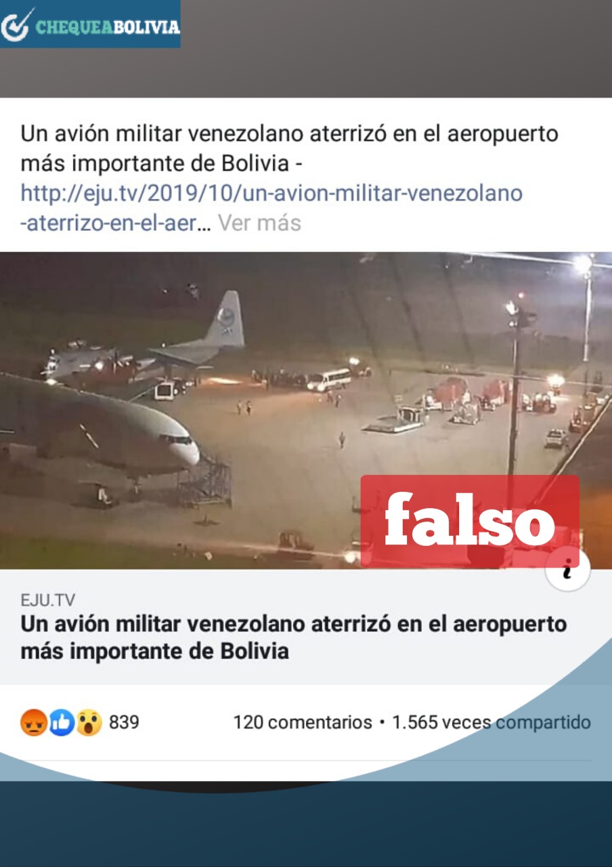
Task: Open the 1.565 veces compartido list
Action: pyautogui.click(x=491, y=723)
